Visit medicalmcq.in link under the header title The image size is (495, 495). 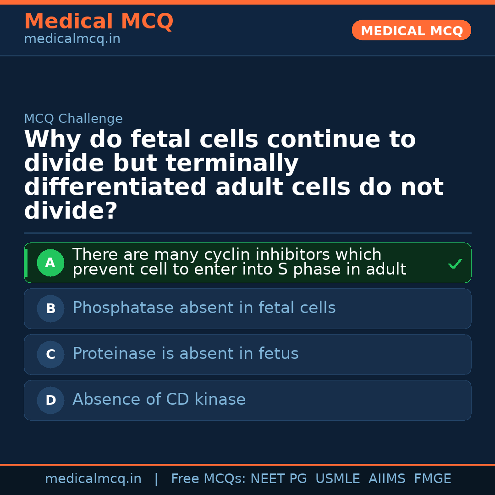tap(72, 39)
